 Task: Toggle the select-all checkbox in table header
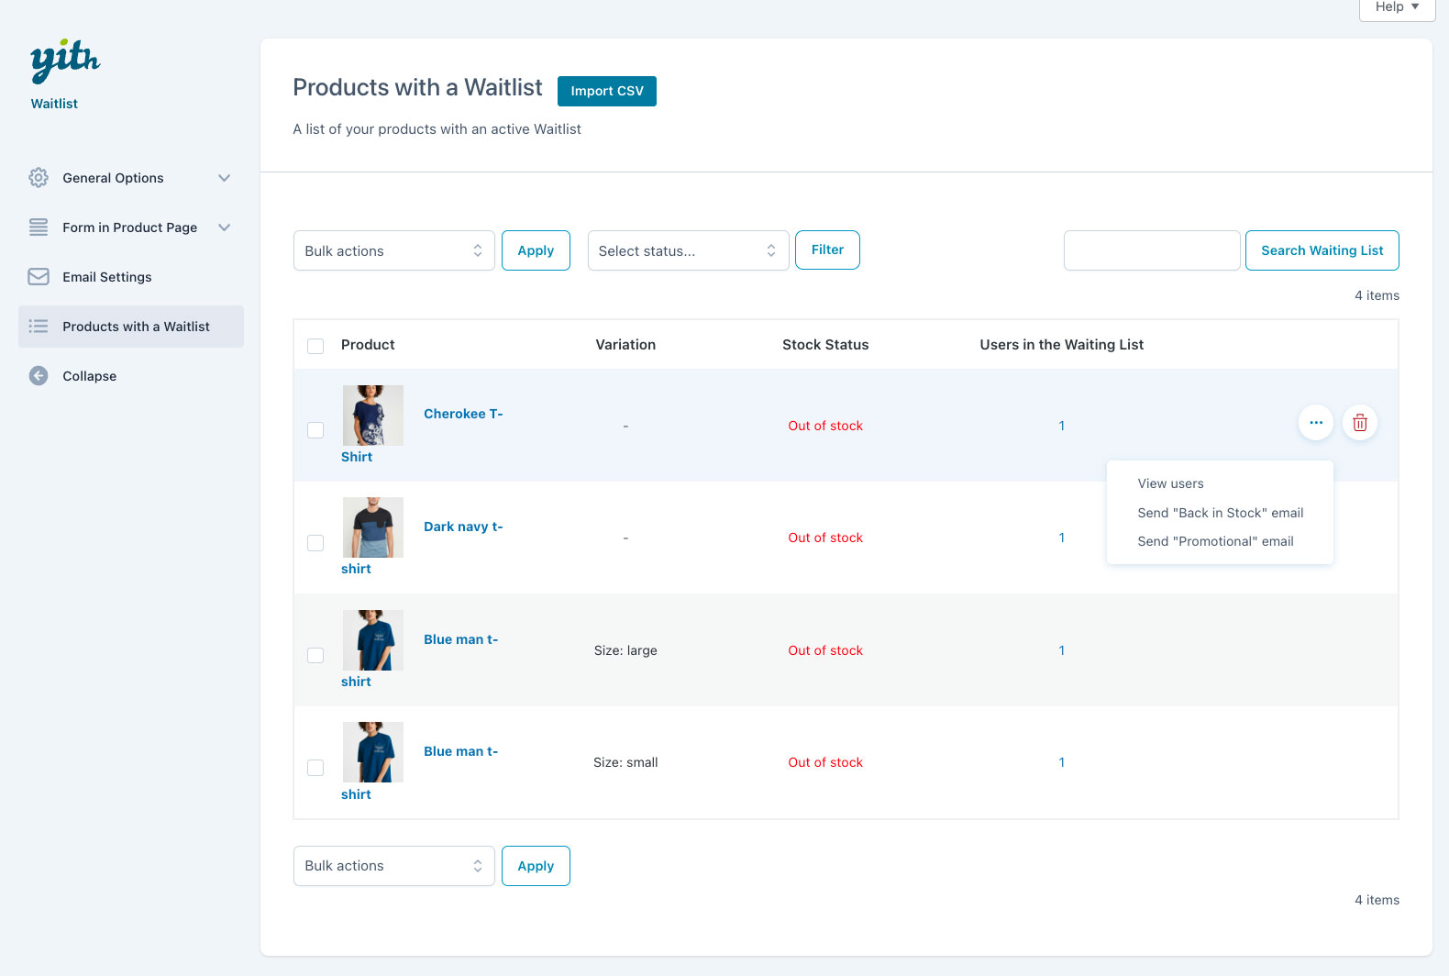tap(315, 346)
